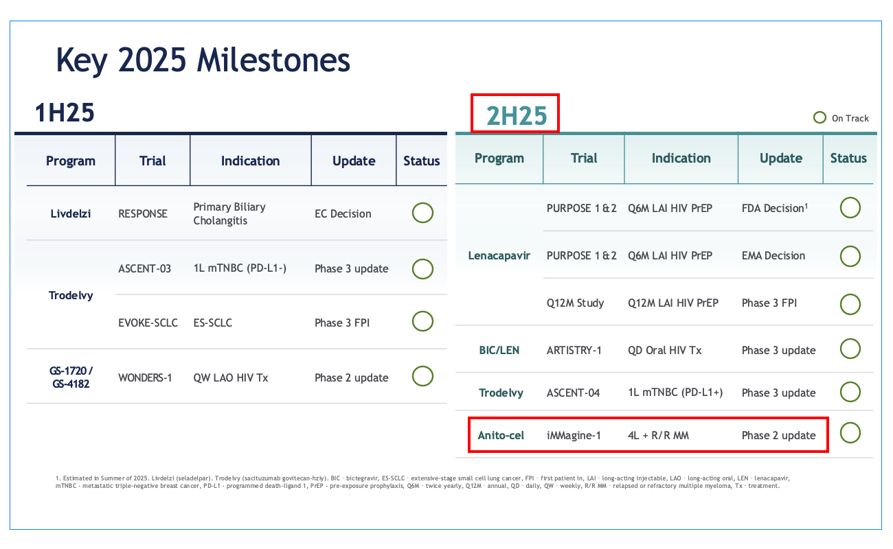Screen dimensions: 893x549
Task: Select the "iMMagine-1" trial cell
Action: click(x=575, y=435)
